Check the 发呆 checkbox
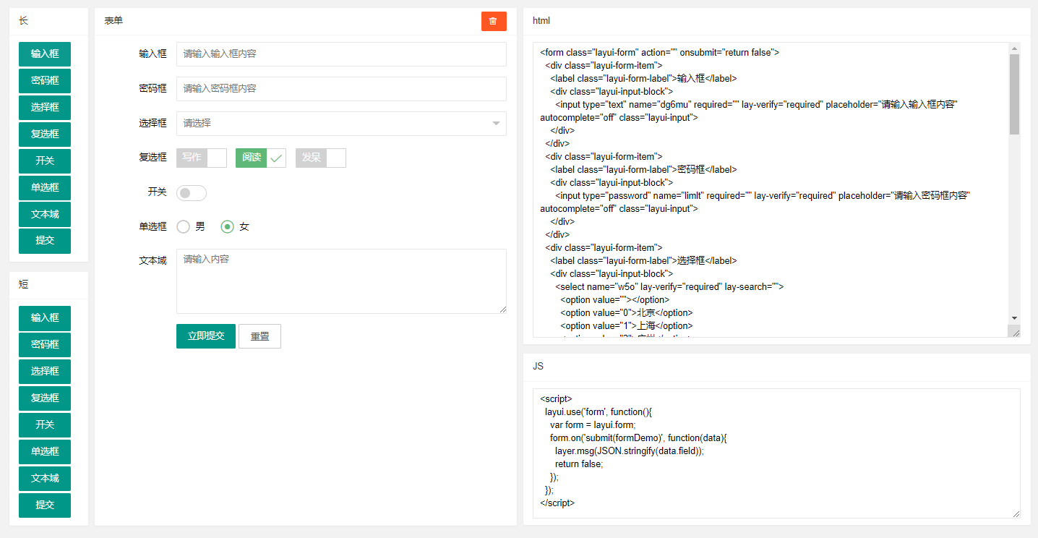Image resolution: width=1038 pixels, height=538 pixels. [x=321, y=158]
